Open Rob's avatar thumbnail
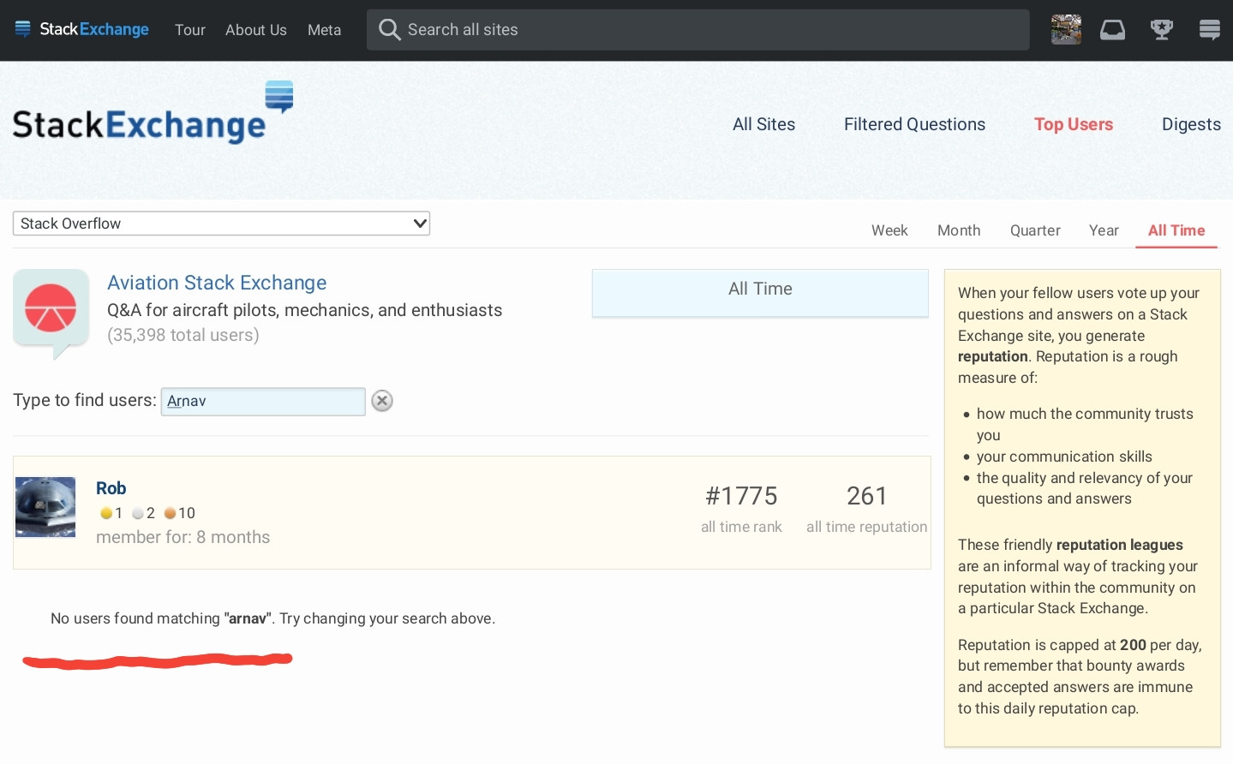The image size is (1233, 764). [45, 507]
